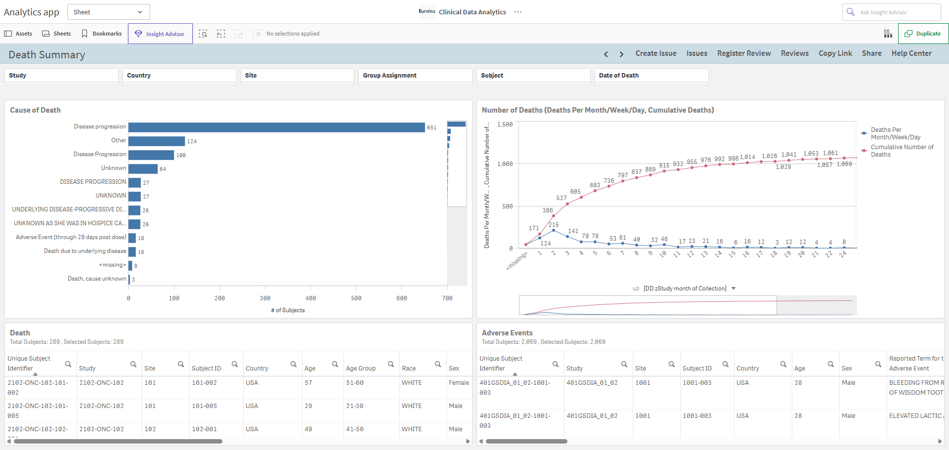
Task: Open the Study filter pane
Action: (x=61, y=76)
